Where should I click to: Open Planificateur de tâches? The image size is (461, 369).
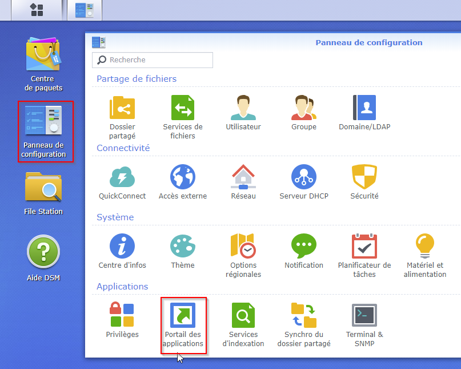pyautogui.click(x=364, y=256)
